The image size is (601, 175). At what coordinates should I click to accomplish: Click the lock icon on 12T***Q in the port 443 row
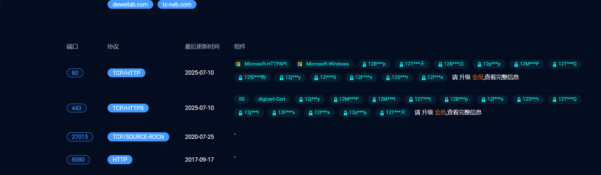[555, 99]
